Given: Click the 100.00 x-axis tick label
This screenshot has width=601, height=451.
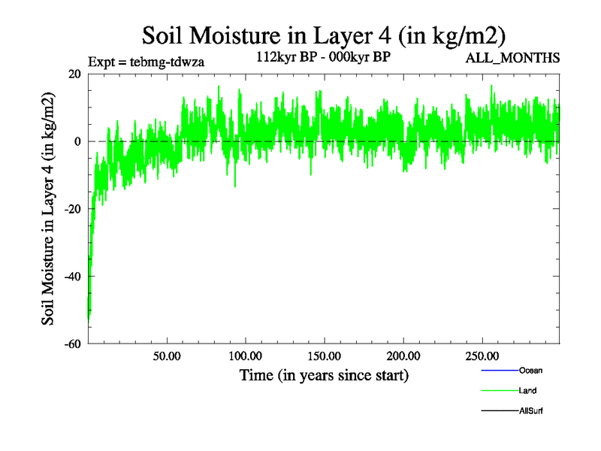Looking at the screenshot, I should click(x=245, y=355).
